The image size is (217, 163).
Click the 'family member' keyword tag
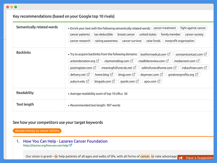pyautogui.click(x=171, y=35)
